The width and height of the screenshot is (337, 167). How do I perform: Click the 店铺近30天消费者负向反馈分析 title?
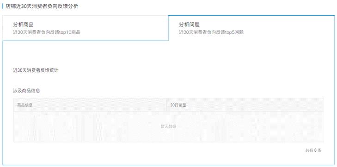point(42,6)
